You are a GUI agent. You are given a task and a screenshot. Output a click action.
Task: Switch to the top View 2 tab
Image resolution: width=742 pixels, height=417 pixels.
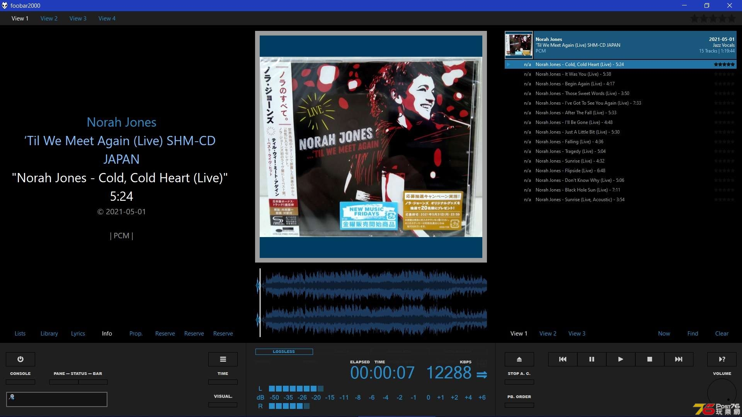click(x=49, y=18)
